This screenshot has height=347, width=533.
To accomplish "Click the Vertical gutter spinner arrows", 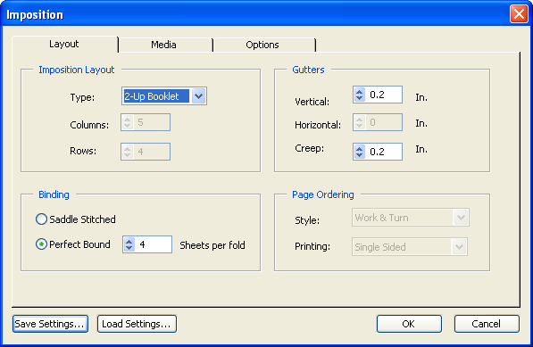I will tap(359, 95).
